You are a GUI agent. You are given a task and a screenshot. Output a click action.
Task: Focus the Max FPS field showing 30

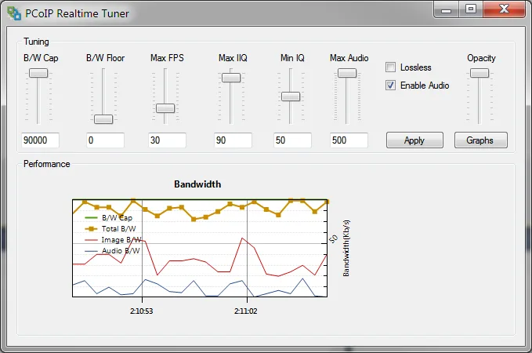click(167, 140)
